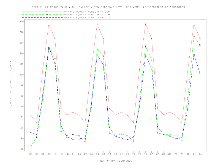218x168 pixels.
Task: Click x-axis tick label 03
Action: point(37,154)
